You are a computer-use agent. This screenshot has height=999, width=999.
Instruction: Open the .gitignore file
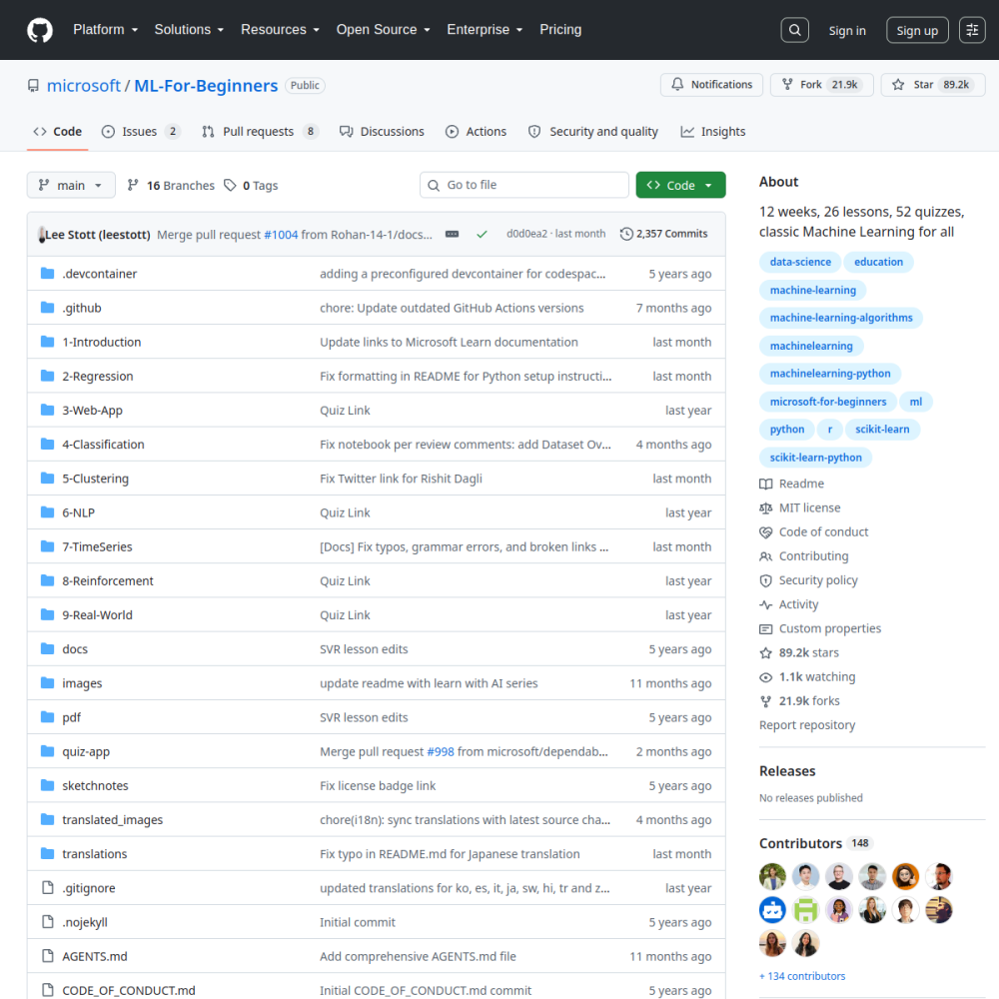pyautogui.click(x=89, y=888)
